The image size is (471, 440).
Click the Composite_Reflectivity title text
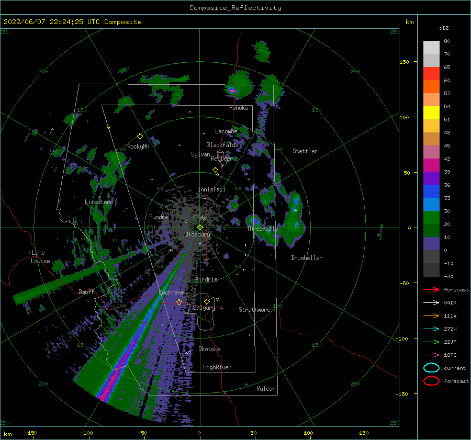click(x=235, y=8)
